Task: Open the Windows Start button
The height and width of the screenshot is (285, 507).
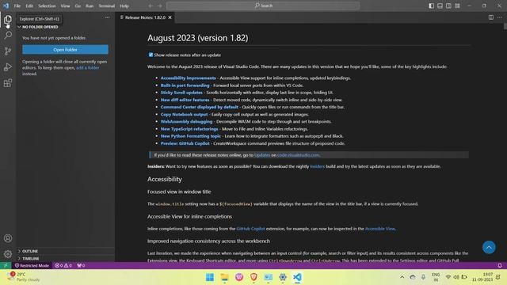Action: 209,277
